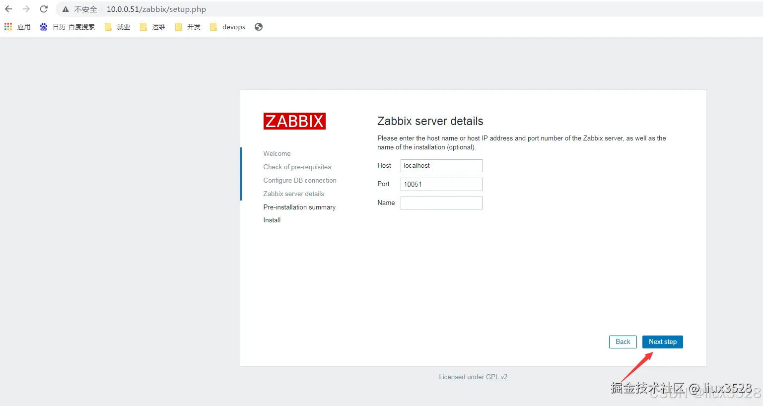Open the GPL v2 license link
Screen dimensions: 763x406
pos(496,377)
